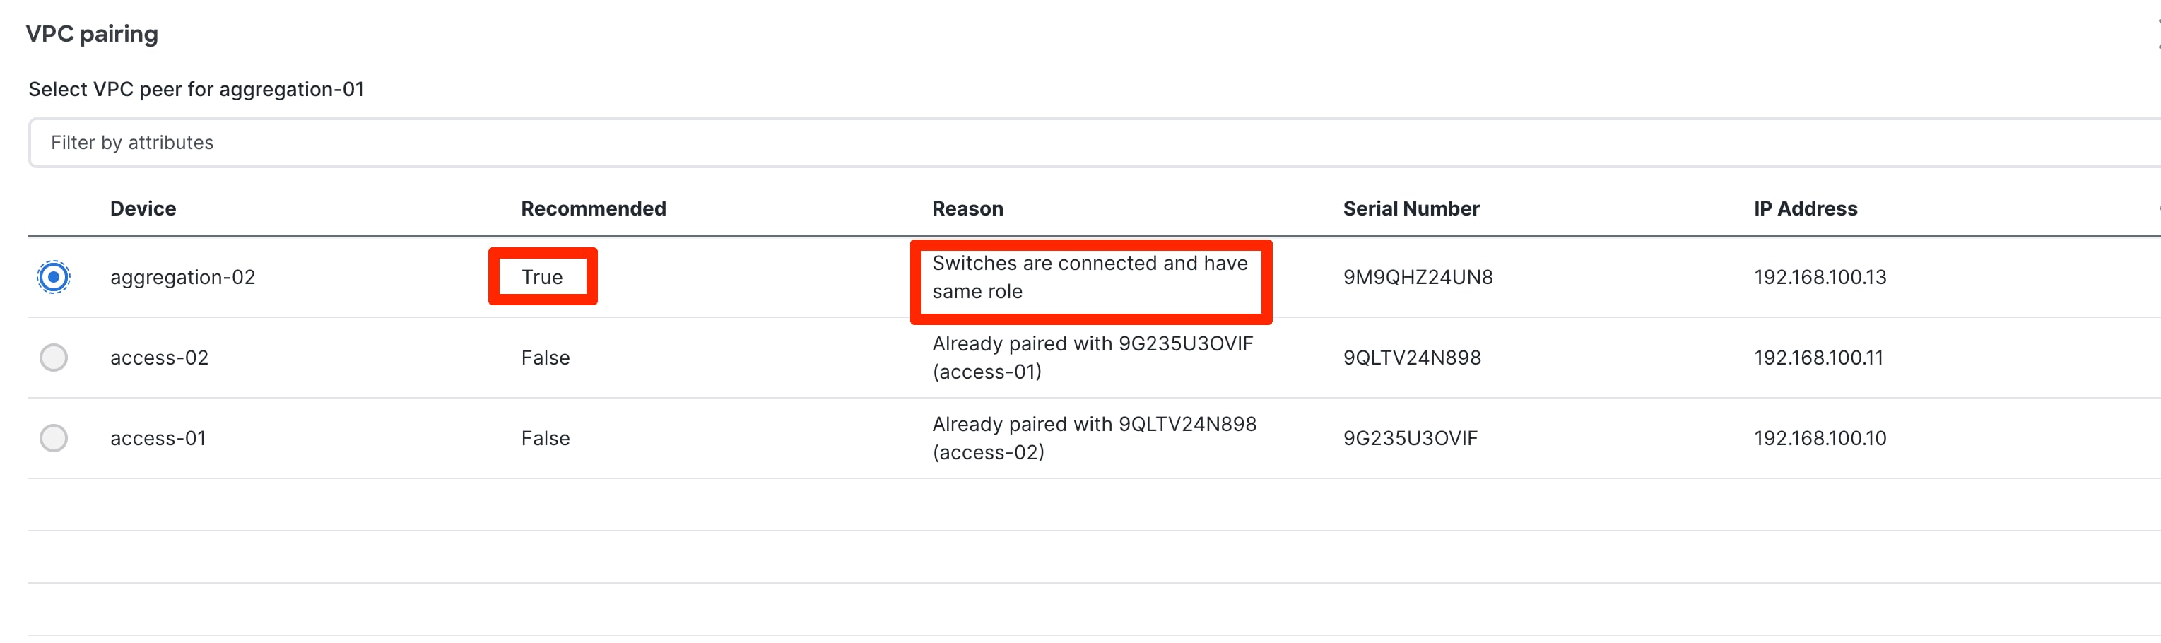Click IP address 192.168.100.10

coord(1820,437)
